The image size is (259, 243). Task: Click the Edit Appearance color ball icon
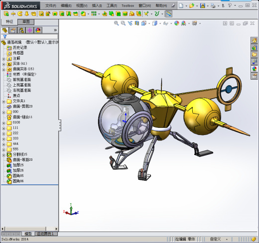(x=177, y=23)
